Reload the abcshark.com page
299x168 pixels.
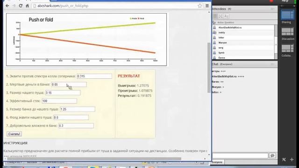pyautogui.click(x=21, y=6)
